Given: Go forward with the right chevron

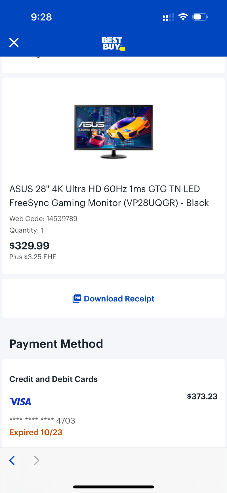Looking at the screenshot, I should click(37, 460).
